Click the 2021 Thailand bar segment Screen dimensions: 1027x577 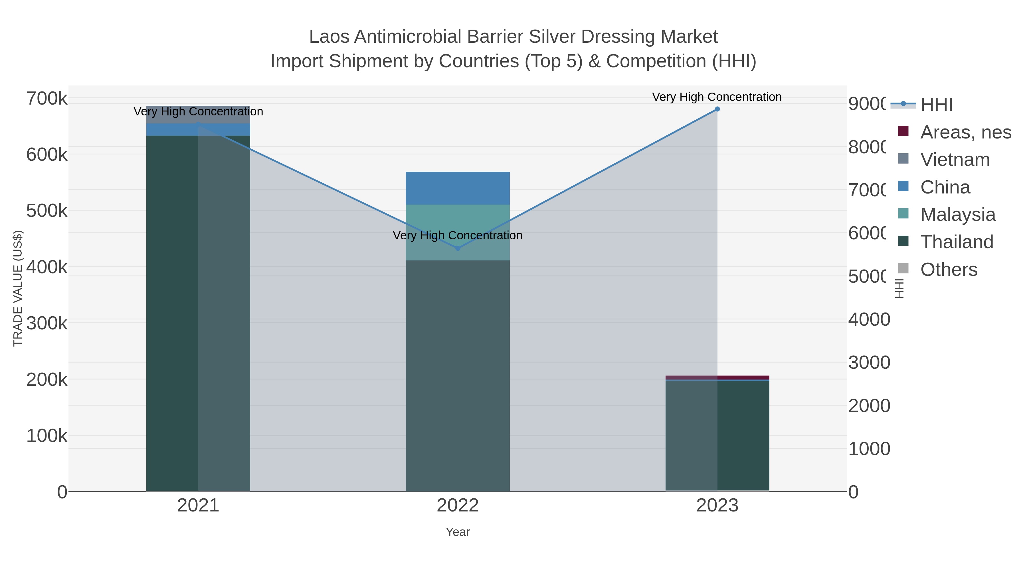(198, 313)
